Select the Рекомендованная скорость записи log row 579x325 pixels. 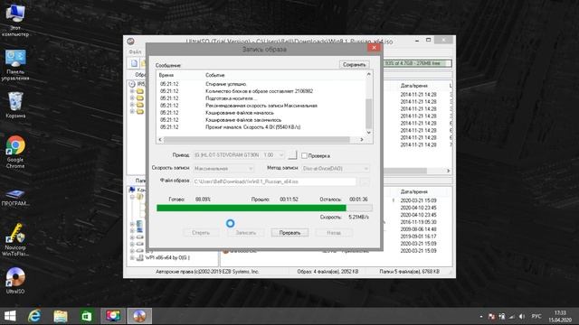261,106
